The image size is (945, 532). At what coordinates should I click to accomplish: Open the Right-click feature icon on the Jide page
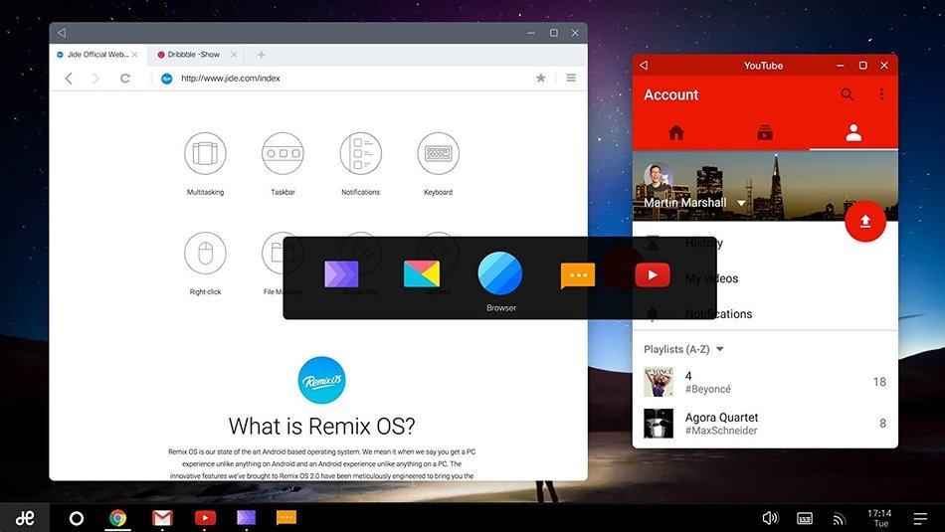(x=205, y=253)
